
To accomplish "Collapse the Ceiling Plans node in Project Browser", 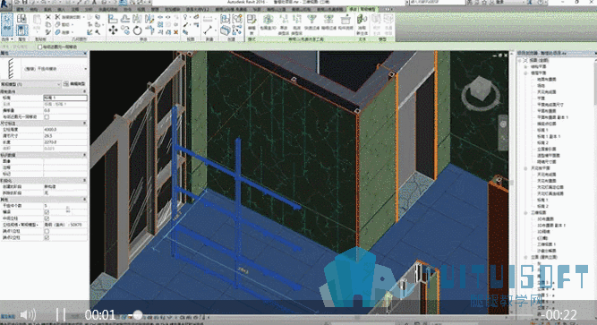I will click(x=525, y=168).
